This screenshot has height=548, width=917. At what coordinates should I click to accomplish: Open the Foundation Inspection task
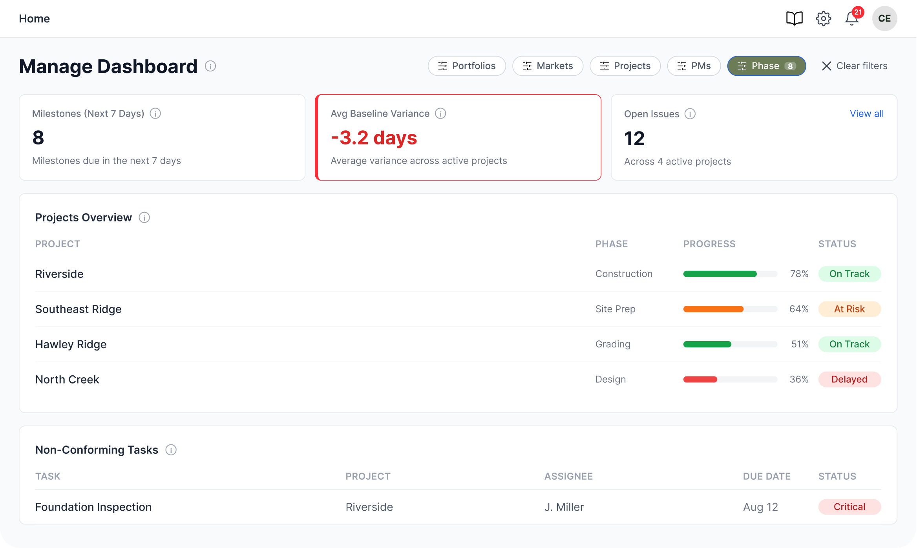pyautogui.click(x=93, y=507)
